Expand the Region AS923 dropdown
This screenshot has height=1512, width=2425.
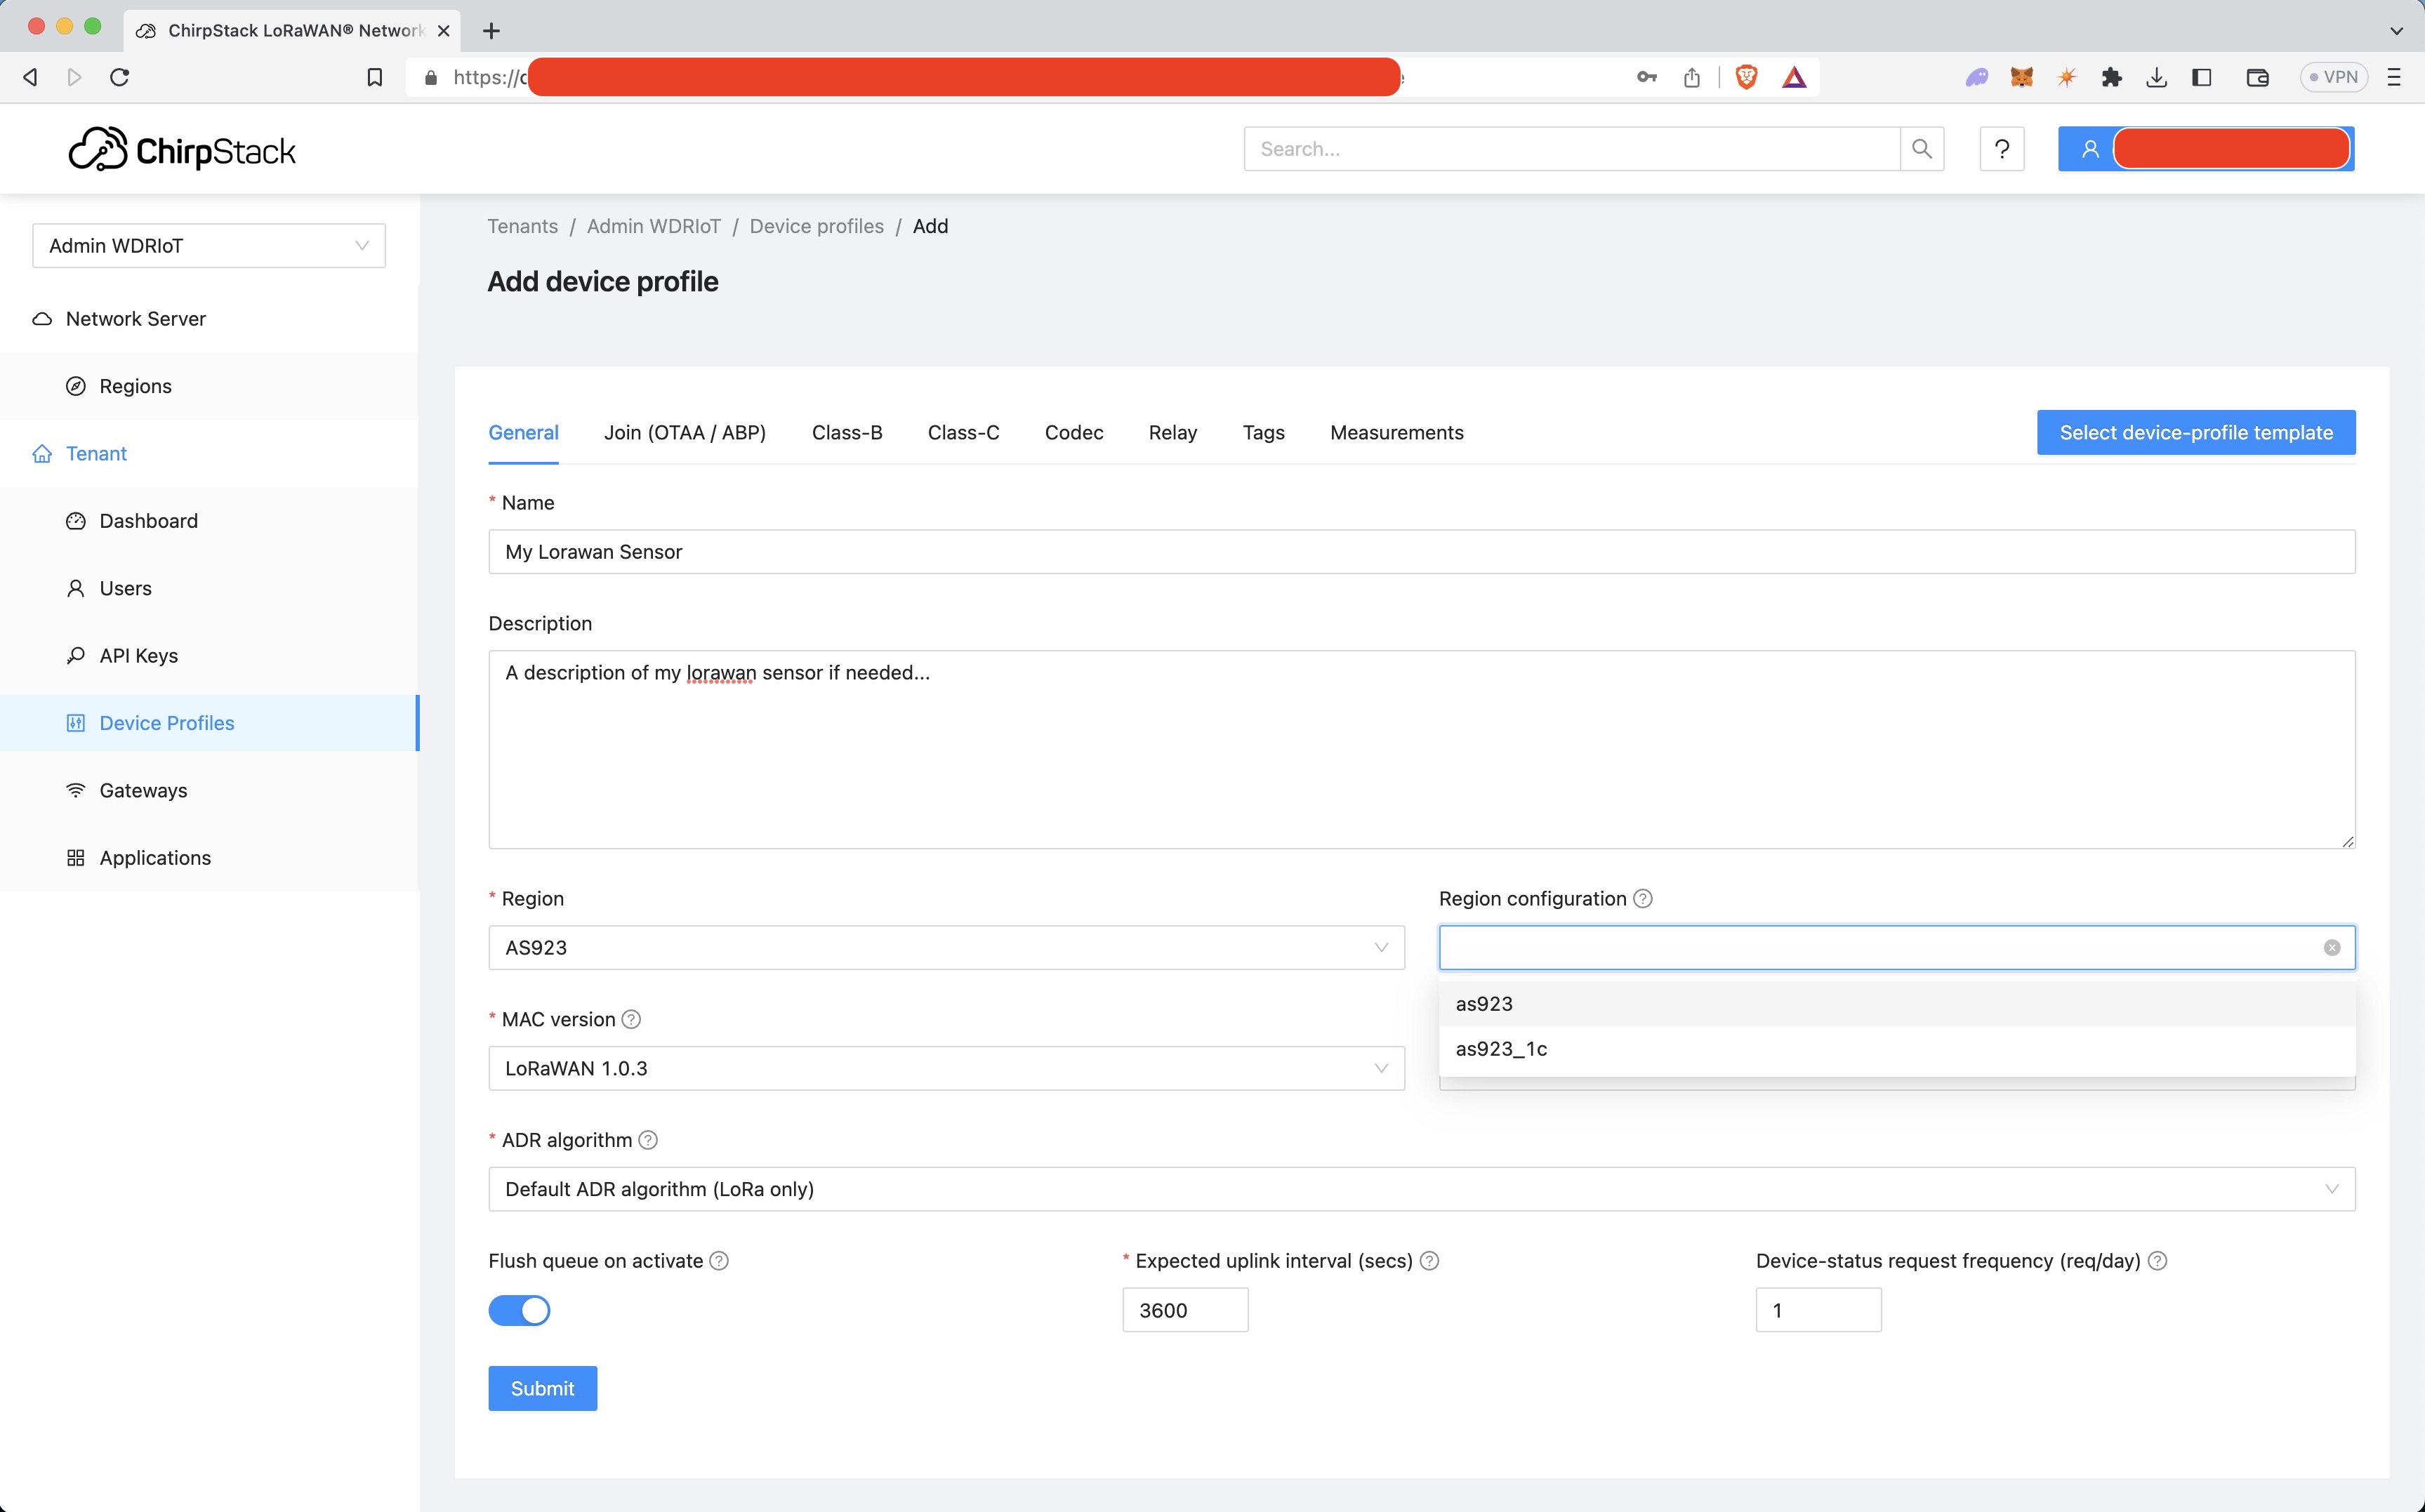945,948
